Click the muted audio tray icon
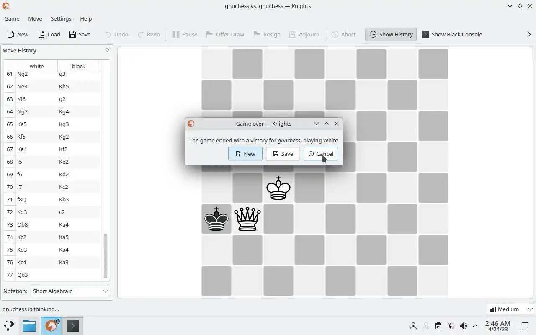 coord(451,326)
